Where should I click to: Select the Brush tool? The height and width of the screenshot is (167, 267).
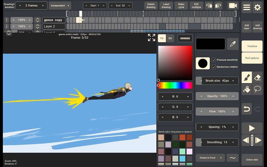tap(247, 77)
